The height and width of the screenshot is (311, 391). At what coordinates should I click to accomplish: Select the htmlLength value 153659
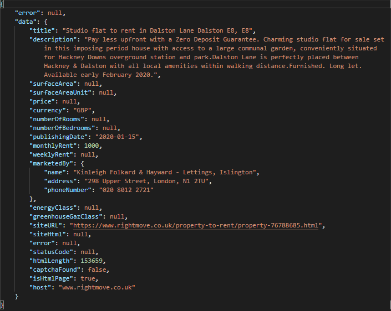pyautogui.click(x=92, y=261)
